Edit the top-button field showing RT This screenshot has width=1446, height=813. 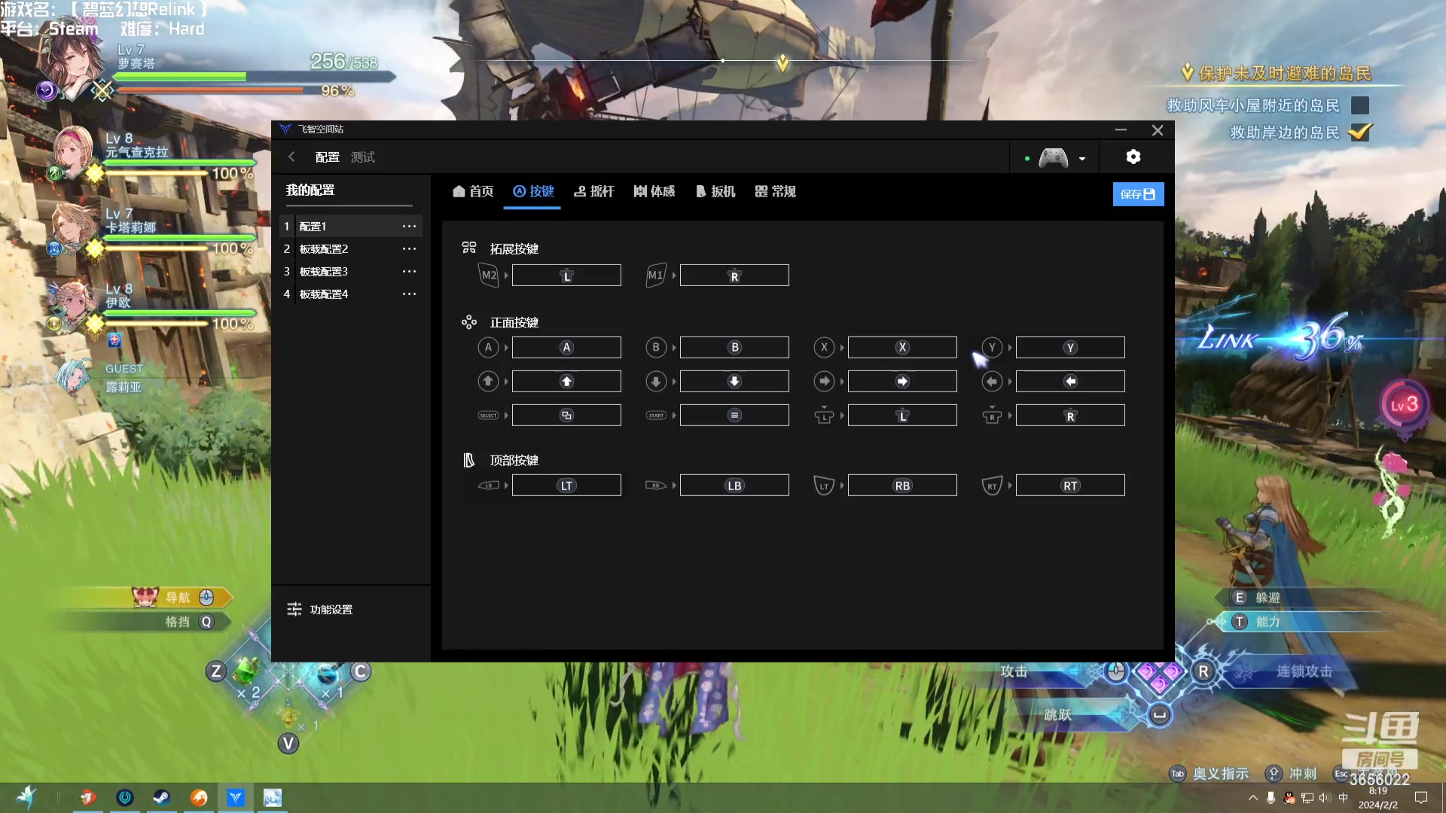[x=1070, y=486]
